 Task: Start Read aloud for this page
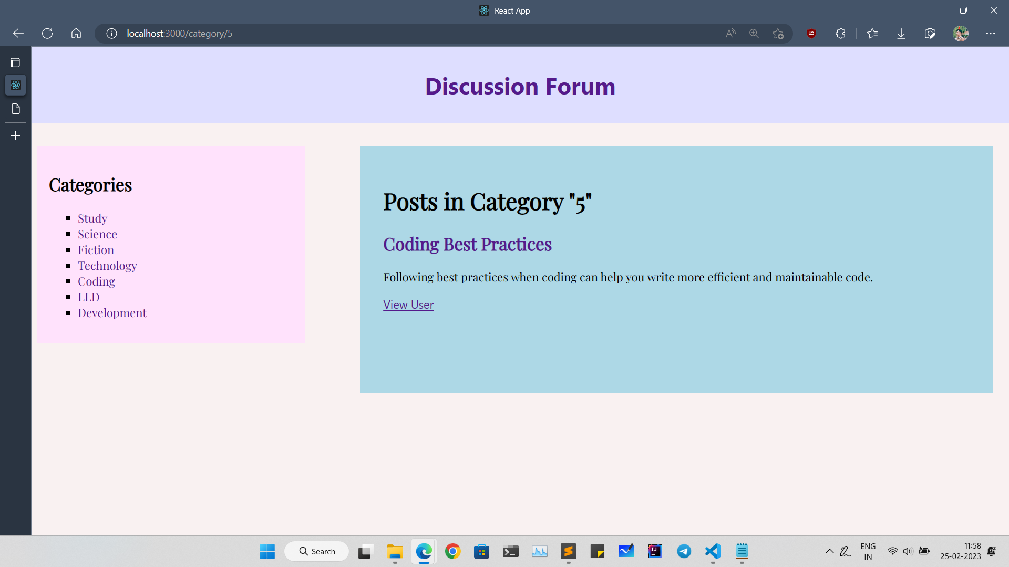click(730, 34)
